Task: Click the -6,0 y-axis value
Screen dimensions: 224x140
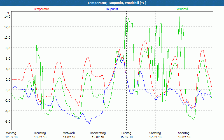Action: click(7, 122)
